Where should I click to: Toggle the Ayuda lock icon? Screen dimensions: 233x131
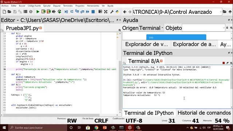point(227,28)
